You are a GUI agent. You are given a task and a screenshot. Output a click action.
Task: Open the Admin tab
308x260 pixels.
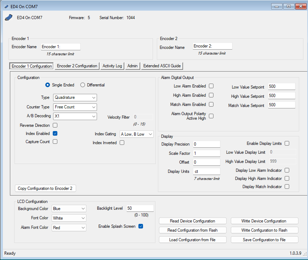(x=132, y=66)
